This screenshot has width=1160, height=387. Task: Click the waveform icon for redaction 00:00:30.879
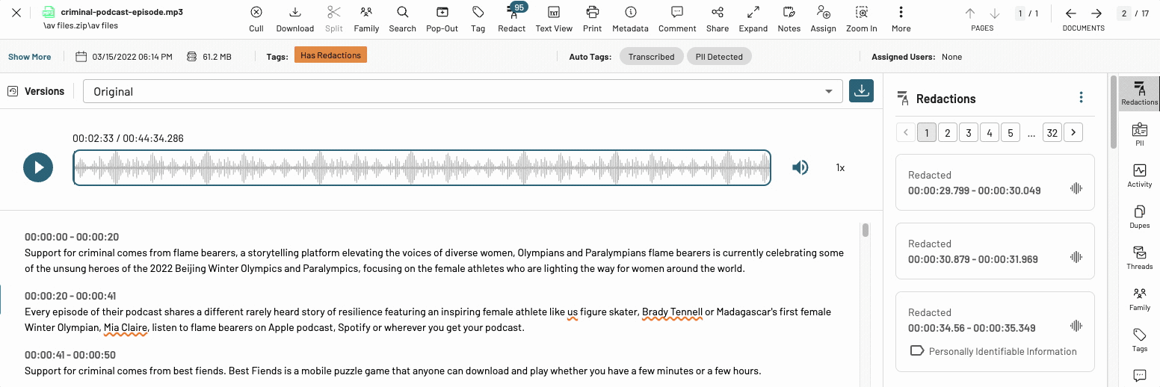pyautogui.click(x=1076, y=257)
